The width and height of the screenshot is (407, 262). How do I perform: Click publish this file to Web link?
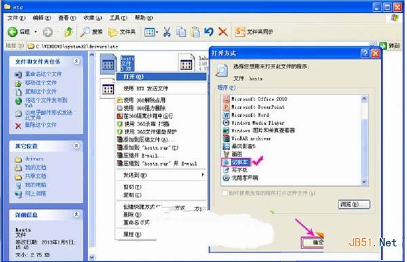coord(46,102)
